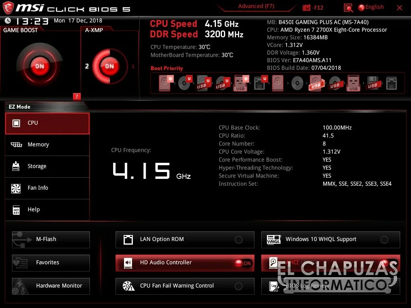The height and width of the screenshot is (308, 411).
Task: Open Game Boost help question mark
Action: tap(77, 96)
